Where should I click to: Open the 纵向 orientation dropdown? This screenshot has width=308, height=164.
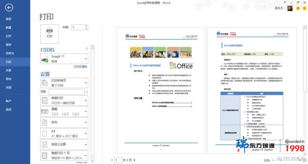click(x=64, y=122)
